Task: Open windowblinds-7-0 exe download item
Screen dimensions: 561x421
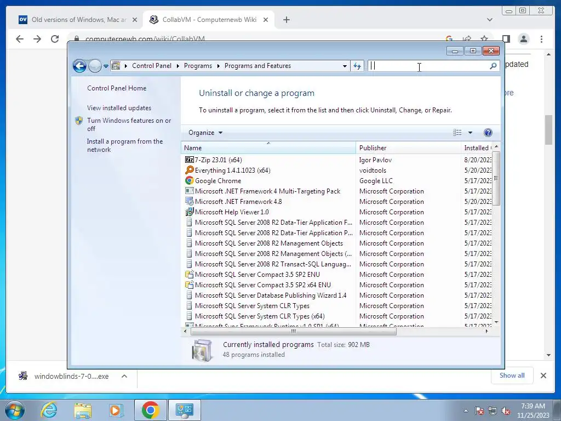Action: (x=65, y=376)
